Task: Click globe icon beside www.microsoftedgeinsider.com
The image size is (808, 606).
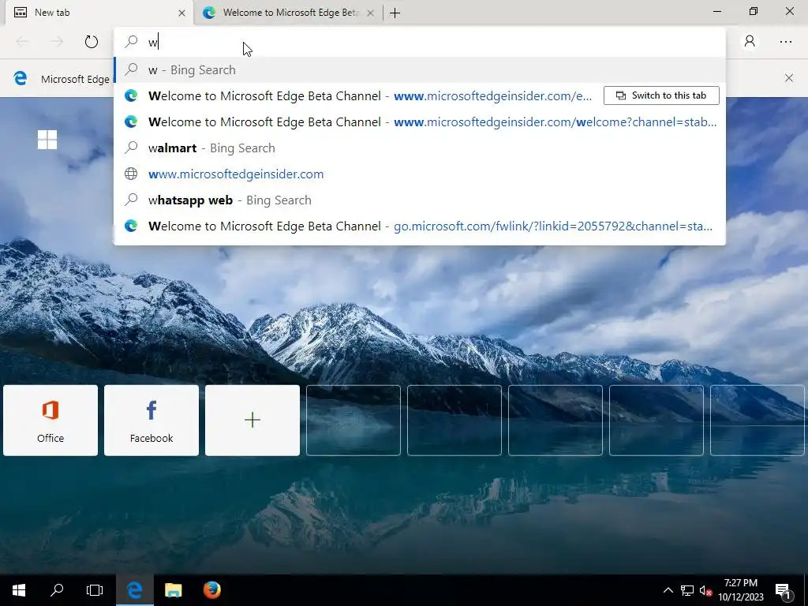Action: (131, 174)
